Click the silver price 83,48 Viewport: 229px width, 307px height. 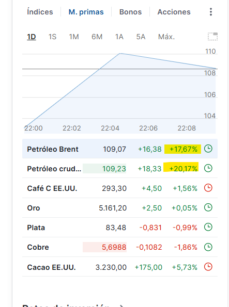coord(116,228)
